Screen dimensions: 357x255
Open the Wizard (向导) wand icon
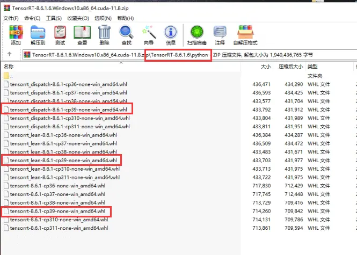tap(149, 32)
